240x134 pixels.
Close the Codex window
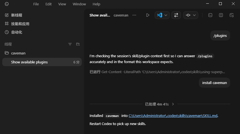click(x=233, y=4)
